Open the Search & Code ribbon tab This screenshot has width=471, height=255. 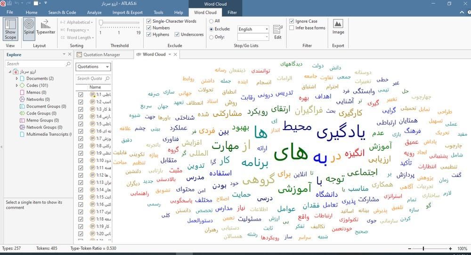point(62,12)
